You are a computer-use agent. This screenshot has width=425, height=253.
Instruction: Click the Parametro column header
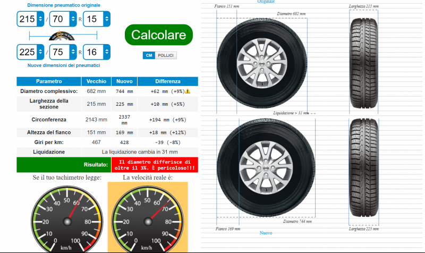[x=49, y=81]
